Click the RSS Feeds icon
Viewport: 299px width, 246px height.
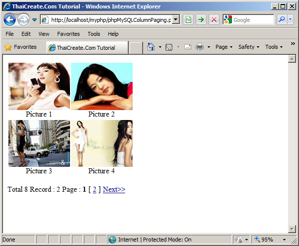(169, 47)
